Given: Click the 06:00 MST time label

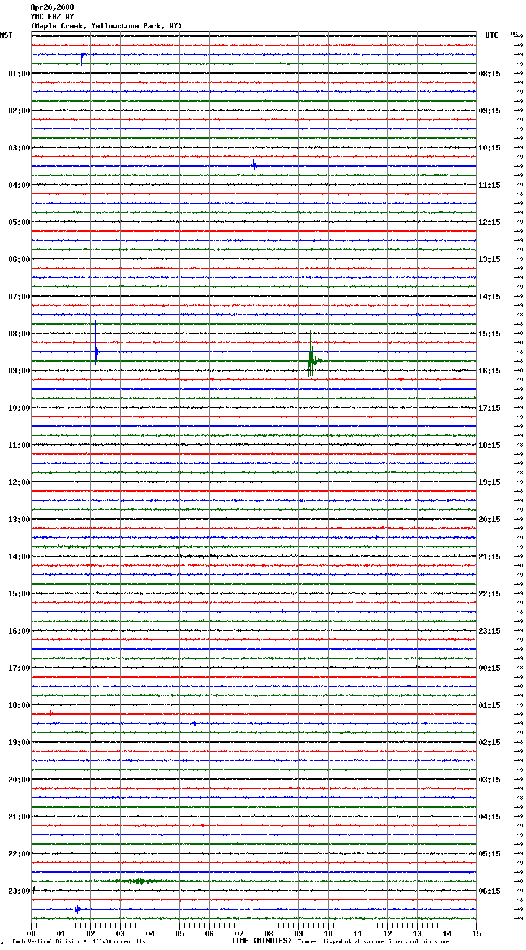Looking at the screenshot, I should click(x=19, y=259).
